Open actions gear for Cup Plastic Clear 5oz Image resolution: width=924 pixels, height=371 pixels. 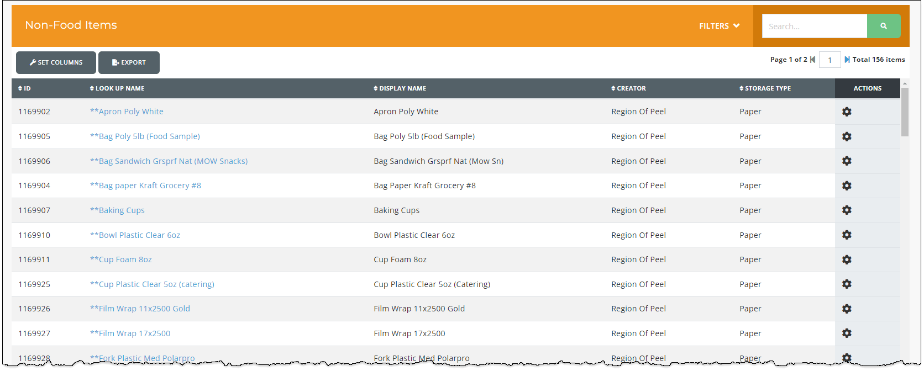coord(847,284)
